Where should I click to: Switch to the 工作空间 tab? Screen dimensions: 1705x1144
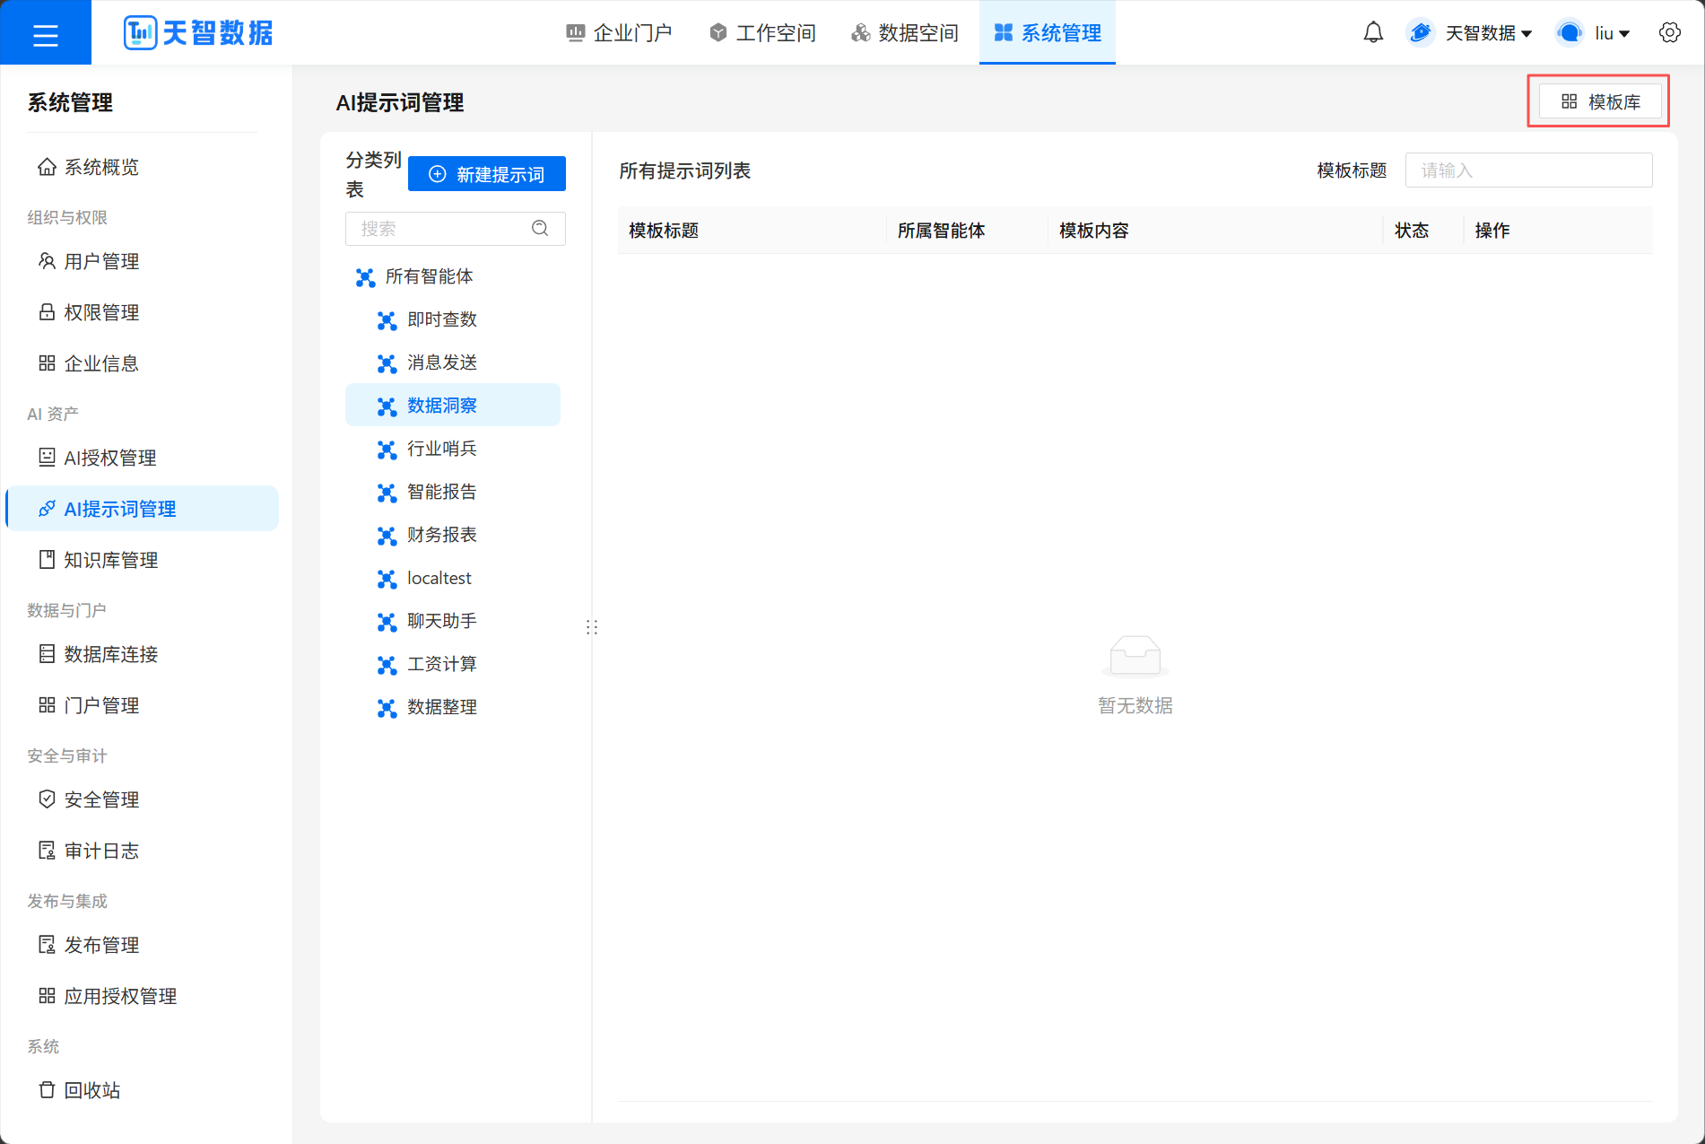coord(762,33)
